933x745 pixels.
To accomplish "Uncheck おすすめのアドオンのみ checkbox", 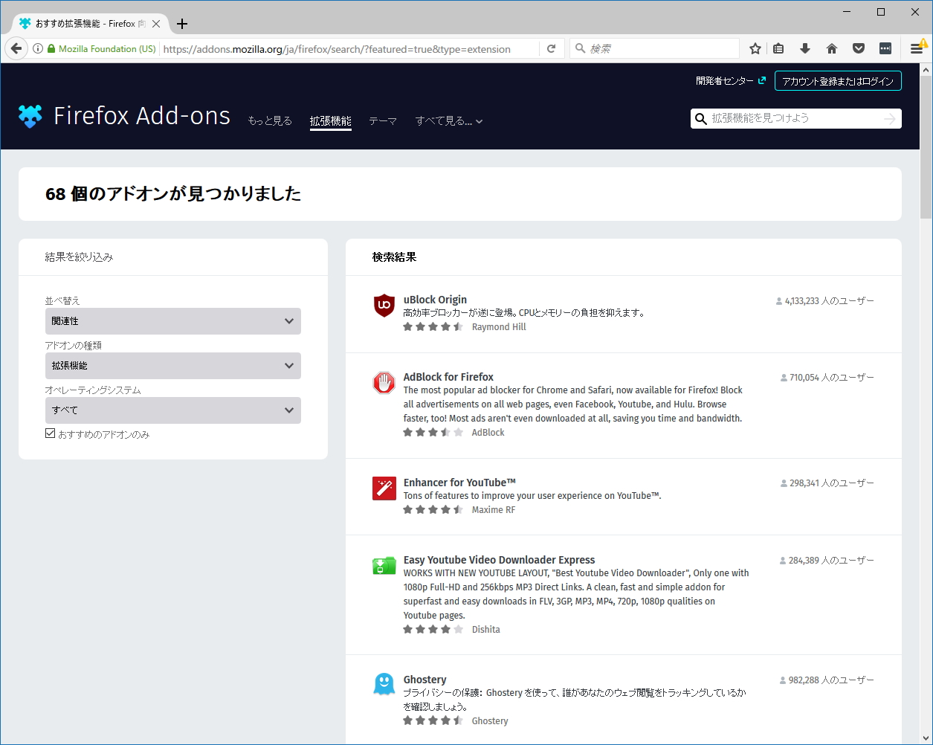I will 50,433.
